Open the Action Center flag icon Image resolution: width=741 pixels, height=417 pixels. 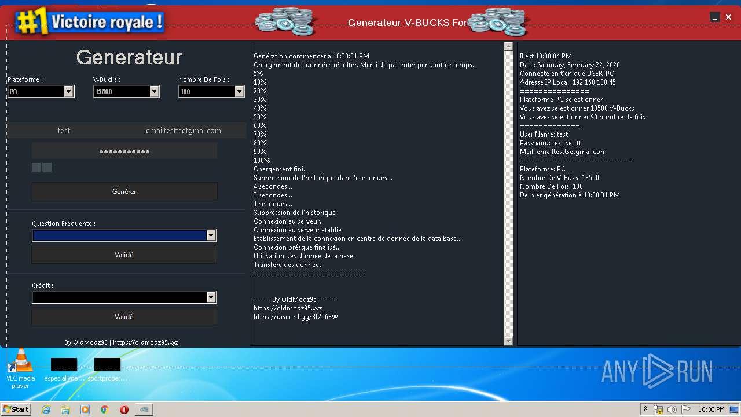tap(685, 409)
